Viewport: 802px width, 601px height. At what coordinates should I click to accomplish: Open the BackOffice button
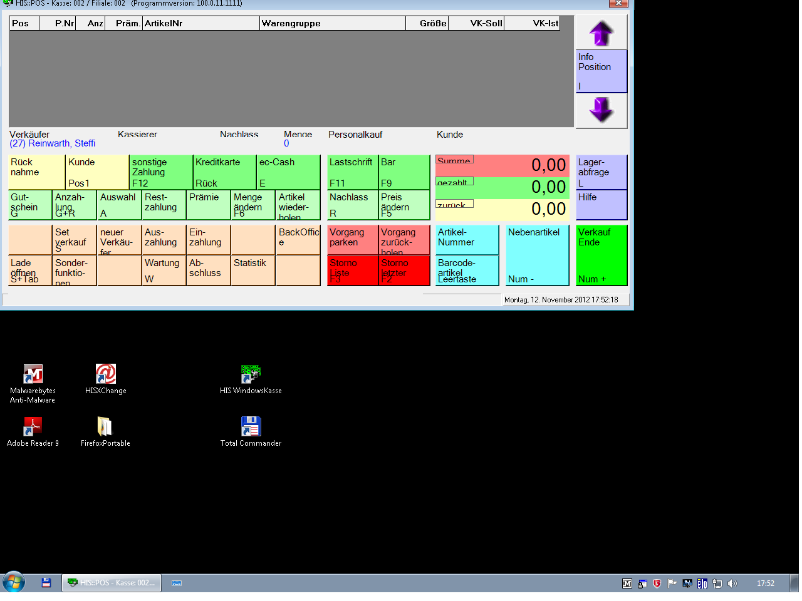click(298, 240)
